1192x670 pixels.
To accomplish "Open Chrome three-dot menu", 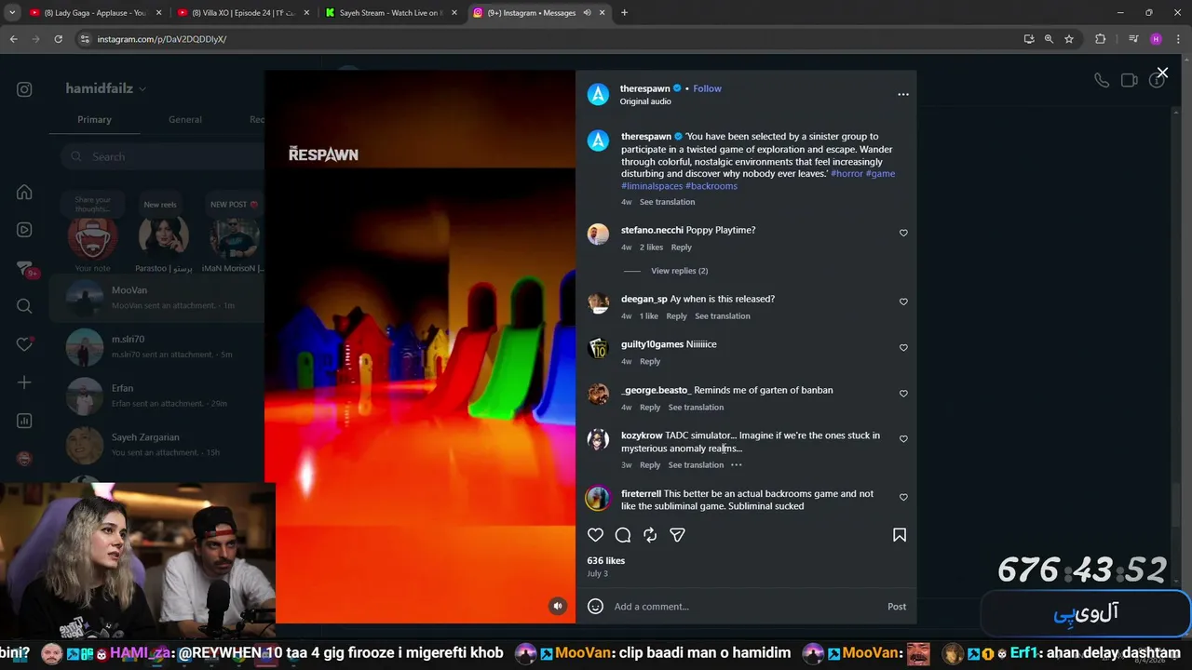I will click(x=1178, y=39).
